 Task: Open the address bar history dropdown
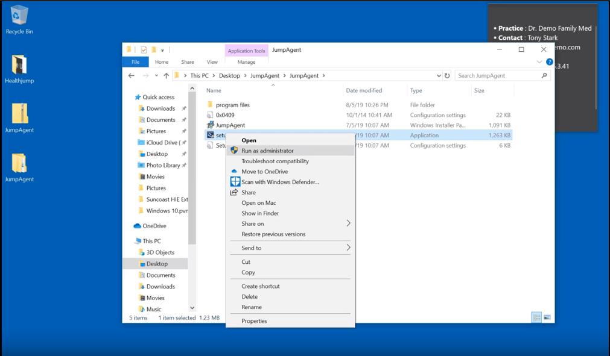pos(439,76)
